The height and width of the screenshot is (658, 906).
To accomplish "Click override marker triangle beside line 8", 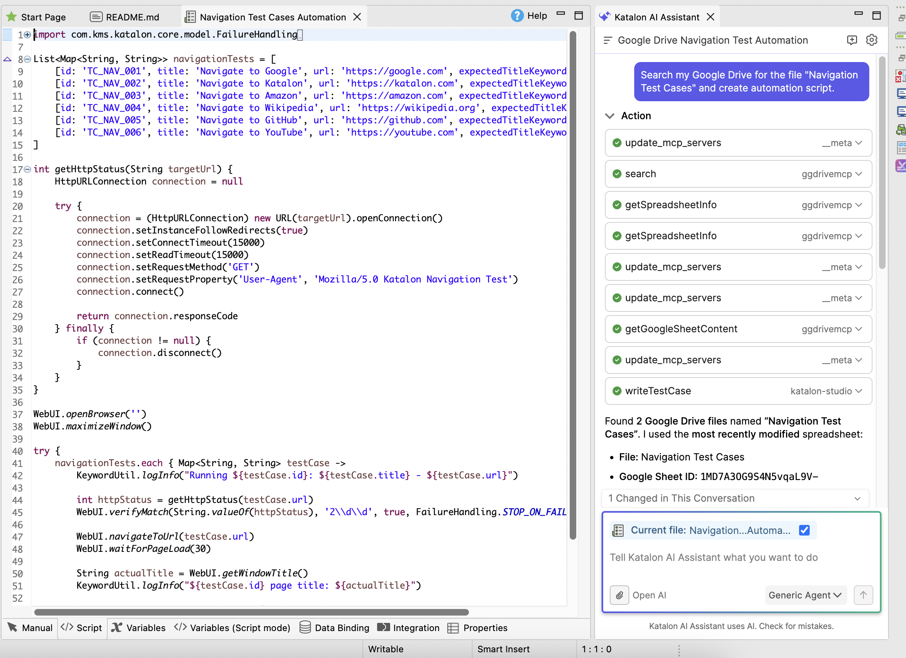I will click(7, 59).
